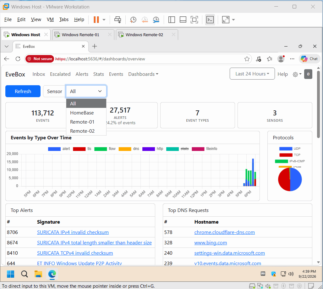The image size is (323, 289).
Task: Select the All option in sensor list
Action: pyautogui.click(x=86, y=103)
